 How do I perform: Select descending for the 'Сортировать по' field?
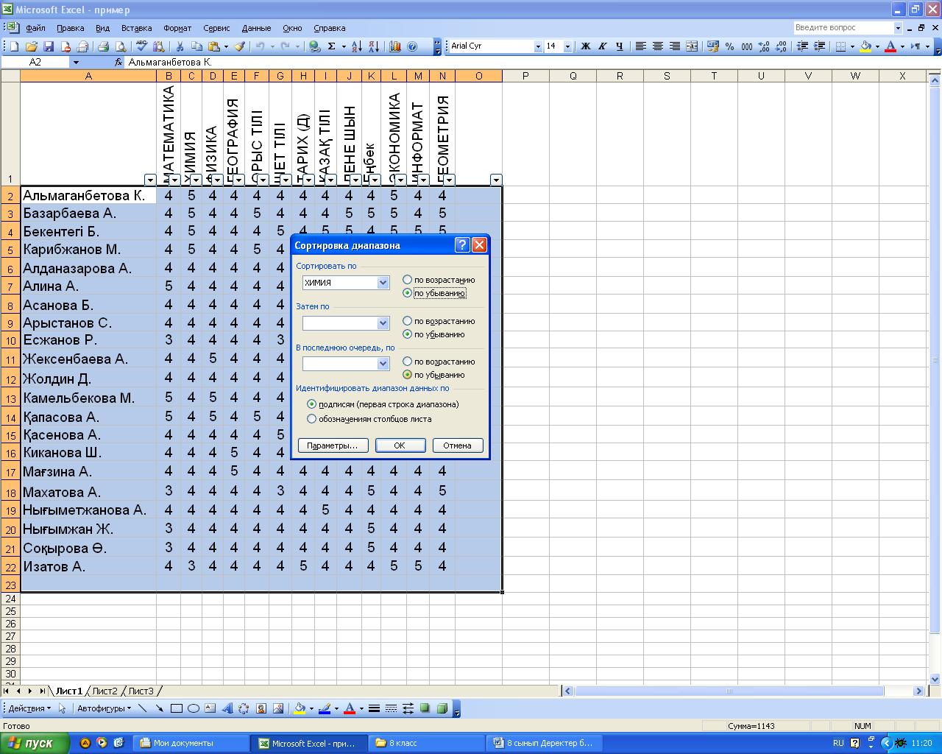pyautogui.click(x=407, y=293)
